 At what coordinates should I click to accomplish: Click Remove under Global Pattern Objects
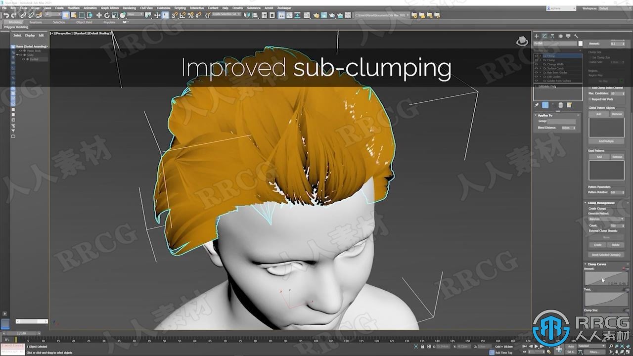617,114
